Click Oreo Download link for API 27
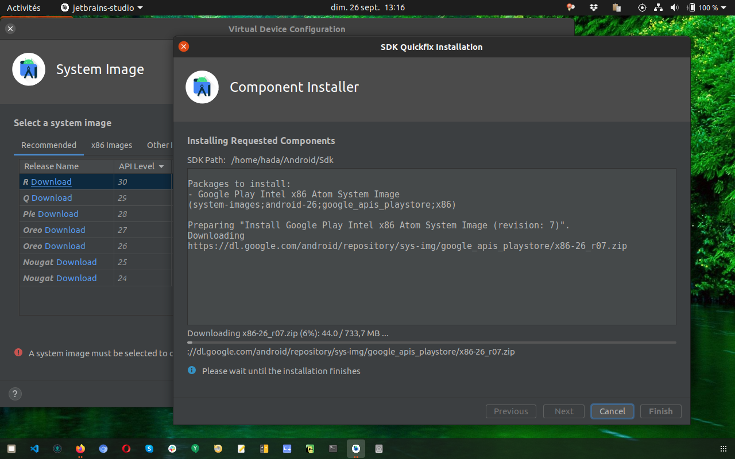Image resolution: width=735 pixels, height=459 pixels. (65, 230)
